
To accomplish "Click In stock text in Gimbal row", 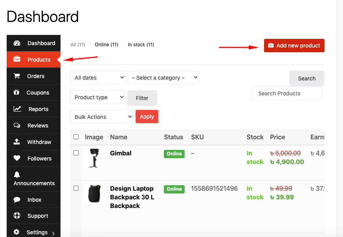I will pos(255,157).
